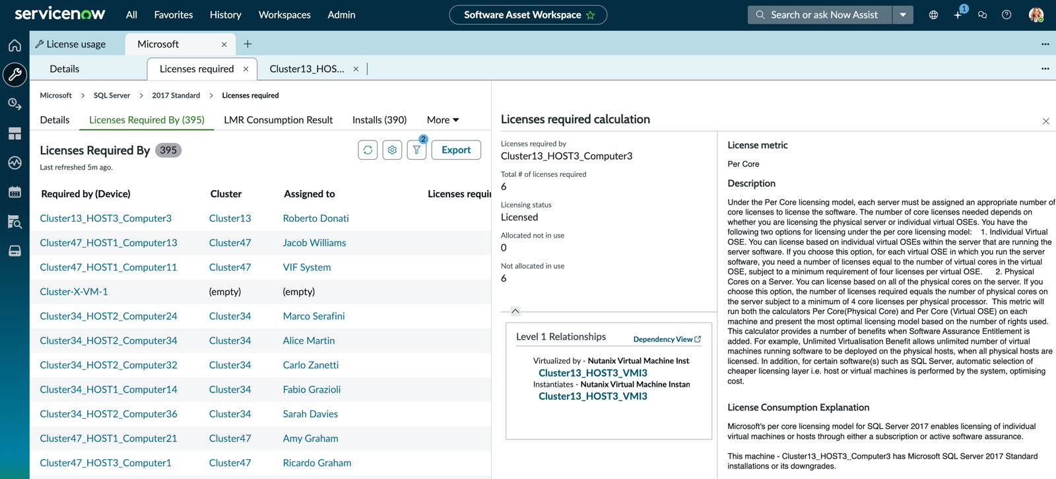Open subtab-row three-dot overflow menu
Screen dimensions: 1056x479
1045,69
